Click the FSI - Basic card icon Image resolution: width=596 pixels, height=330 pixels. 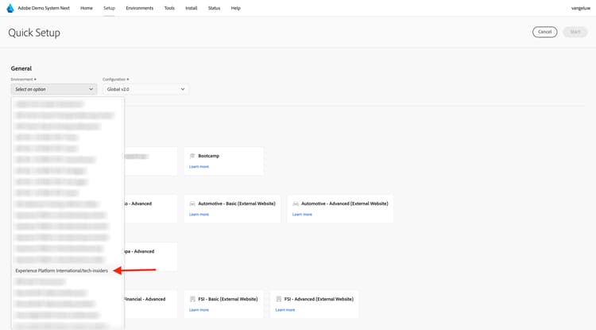192,299
